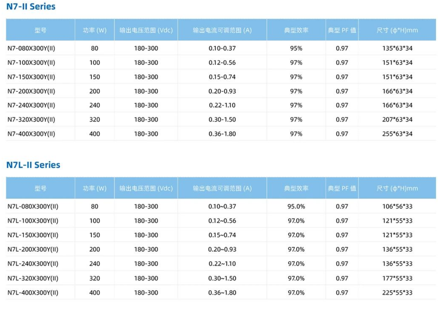Screen dimensions: 438x312
Task: Click 典型 PF 值 header in N7-II table
Action: 342,30
